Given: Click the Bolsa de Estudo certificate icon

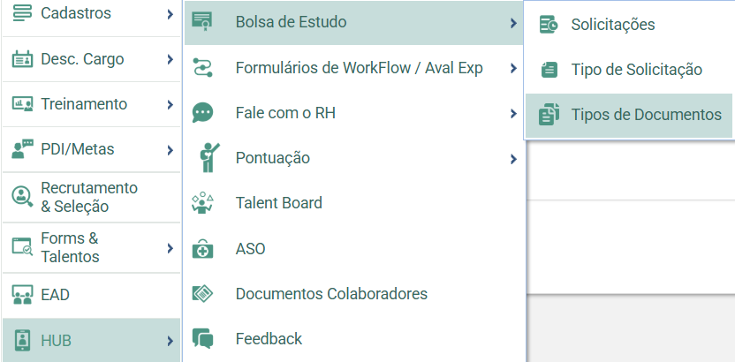Looking at the screenshot, I should pos(202,21).
